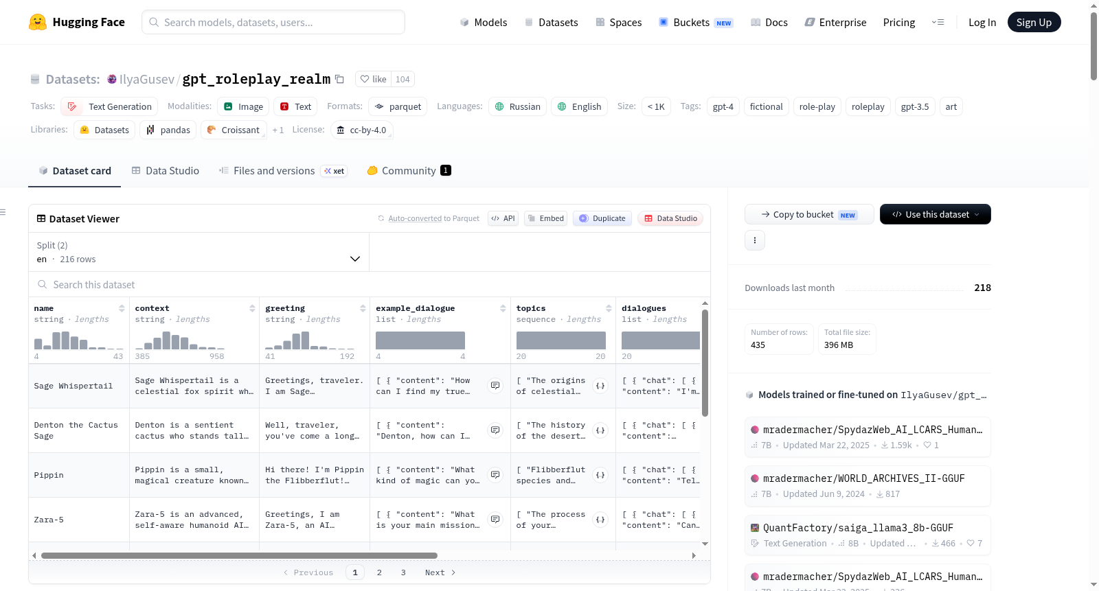The width and height of the screenshot is (1099, 591).
Task: Sort by the greeting column
Action: click(x=363, y=308)
